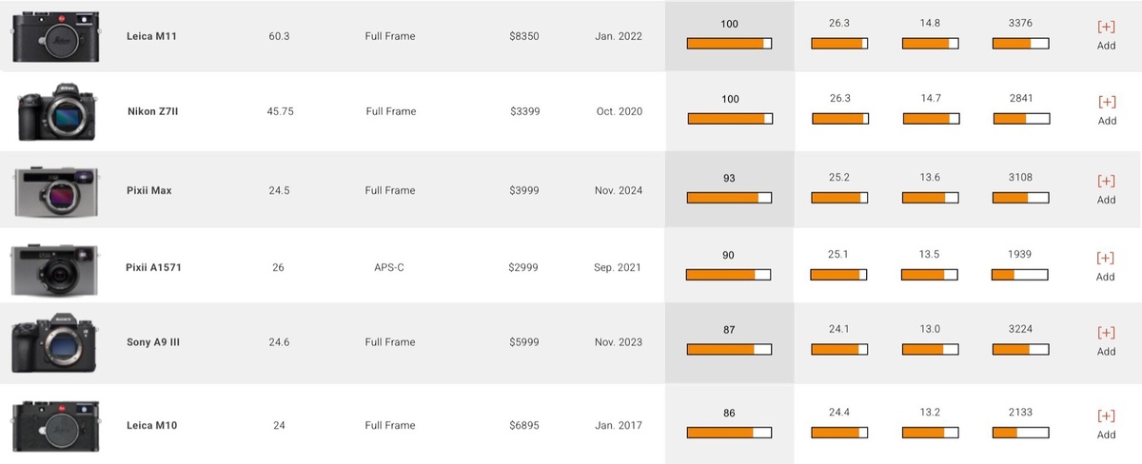Select the Sony A9 III name link

[x=153, y=341]
